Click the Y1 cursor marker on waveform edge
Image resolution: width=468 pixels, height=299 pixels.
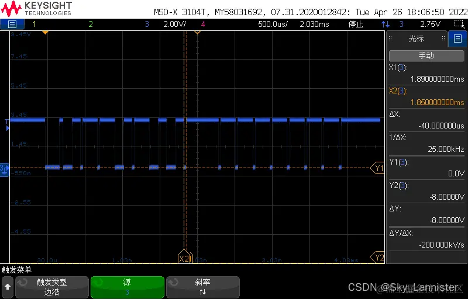(377, 168)
